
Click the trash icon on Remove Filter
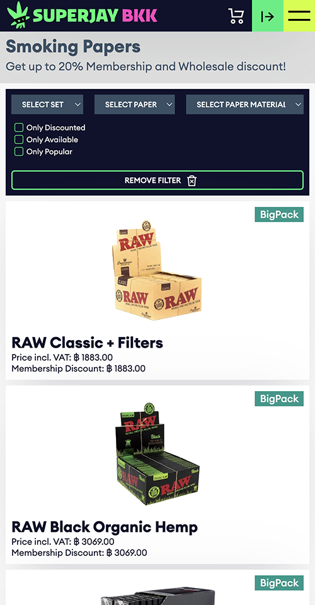[x=192, y=180]
